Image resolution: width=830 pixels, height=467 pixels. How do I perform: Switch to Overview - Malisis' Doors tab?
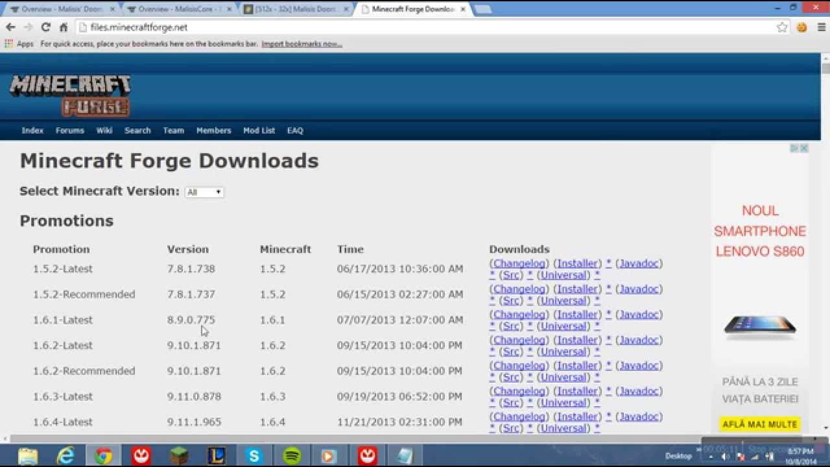pos(62,10)
